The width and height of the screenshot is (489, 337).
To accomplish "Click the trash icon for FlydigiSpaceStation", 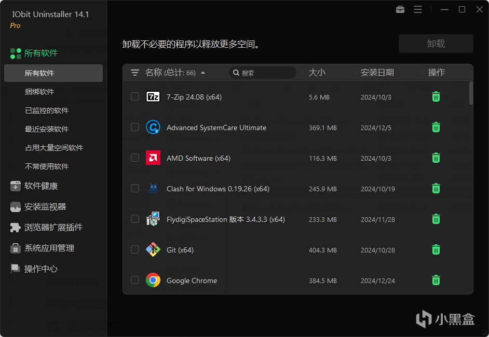I will (x=436, y=219).
